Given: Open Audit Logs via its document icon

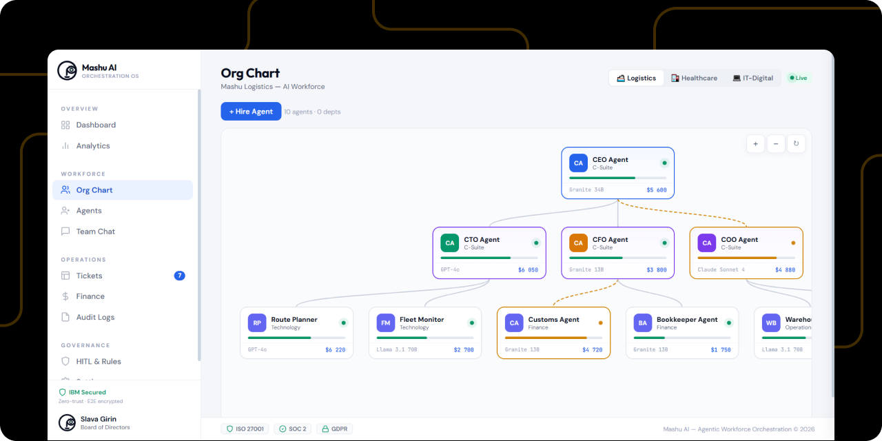Looking at the screenshot, I should coord(65,316).
